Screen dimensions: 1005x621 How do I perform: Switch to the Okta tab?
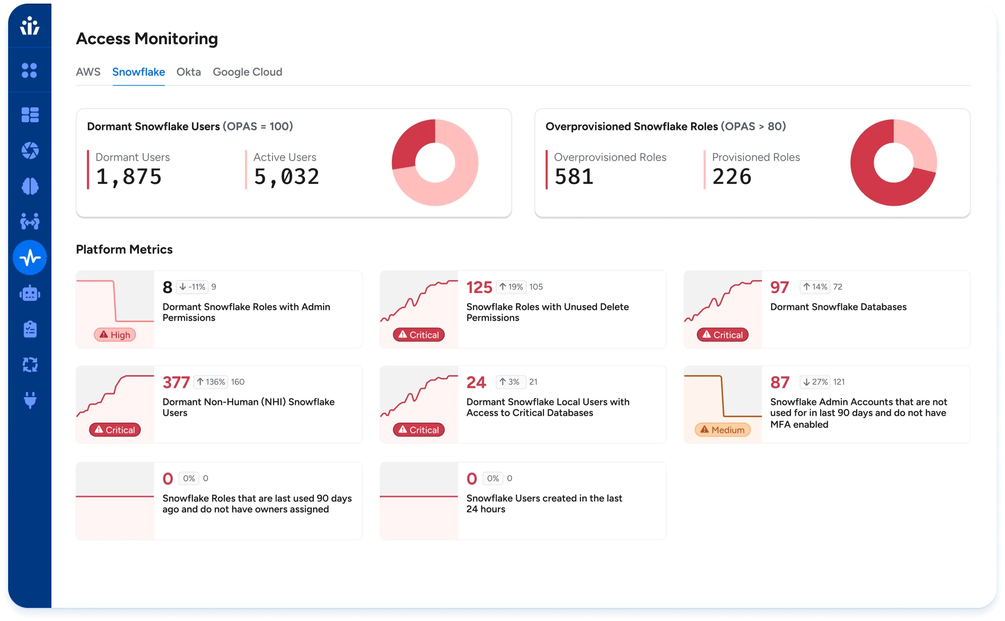(189, 72)
